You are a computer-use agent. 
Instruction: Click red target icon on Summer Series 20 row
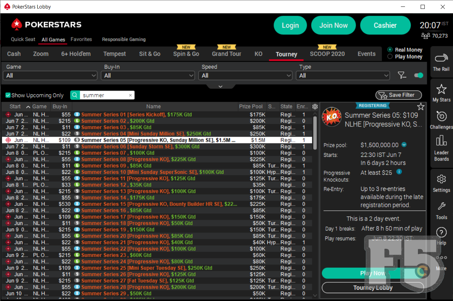coord(8,236)
